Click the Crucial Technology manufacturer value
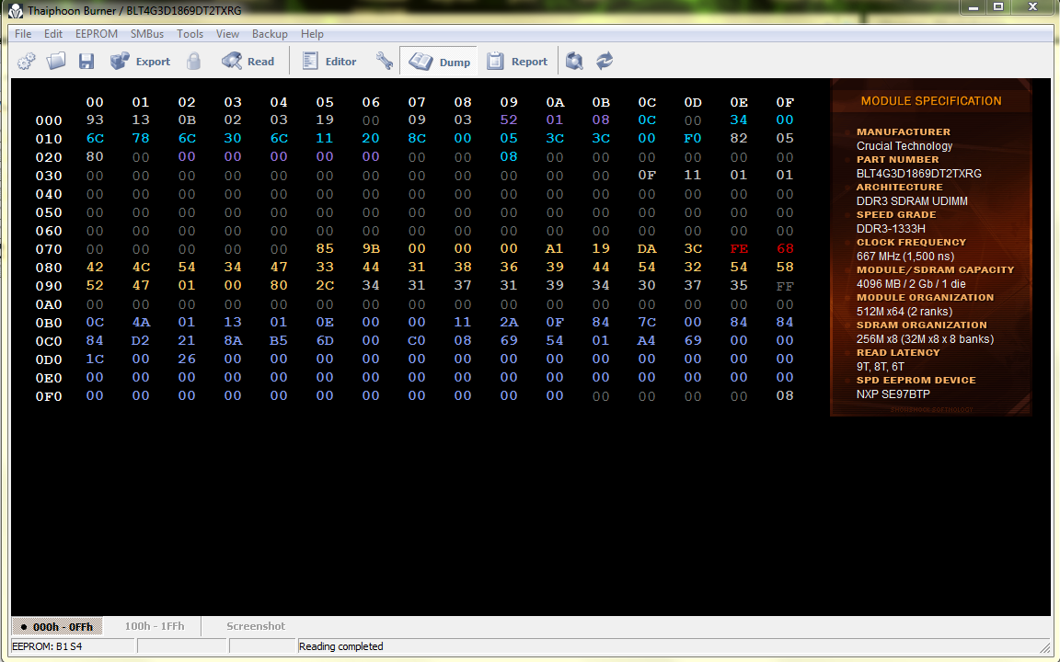Viewport: 1060px width, 662px height. tap(904, 146)
